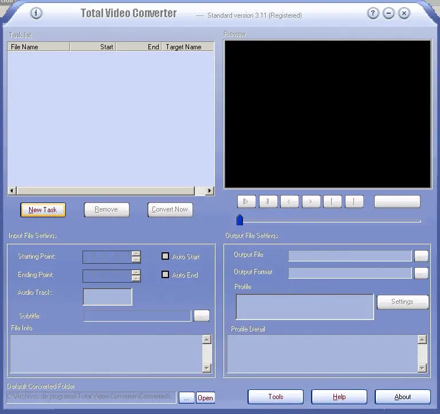Click inside the Profile Detail box
The width and height of the screenshot is (440, 414).
pyautogui.click(x=323, y=354)
